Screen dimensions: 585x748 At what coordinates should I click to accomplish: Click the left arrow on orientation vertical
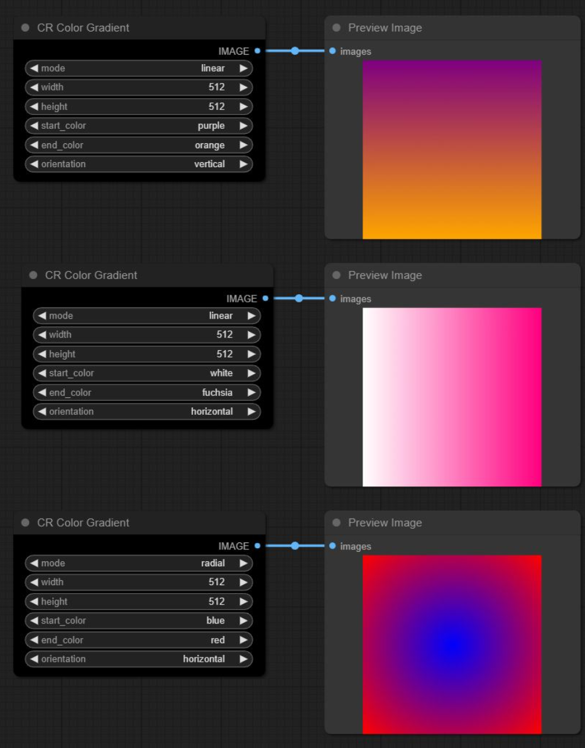click(x=34, y=164)
